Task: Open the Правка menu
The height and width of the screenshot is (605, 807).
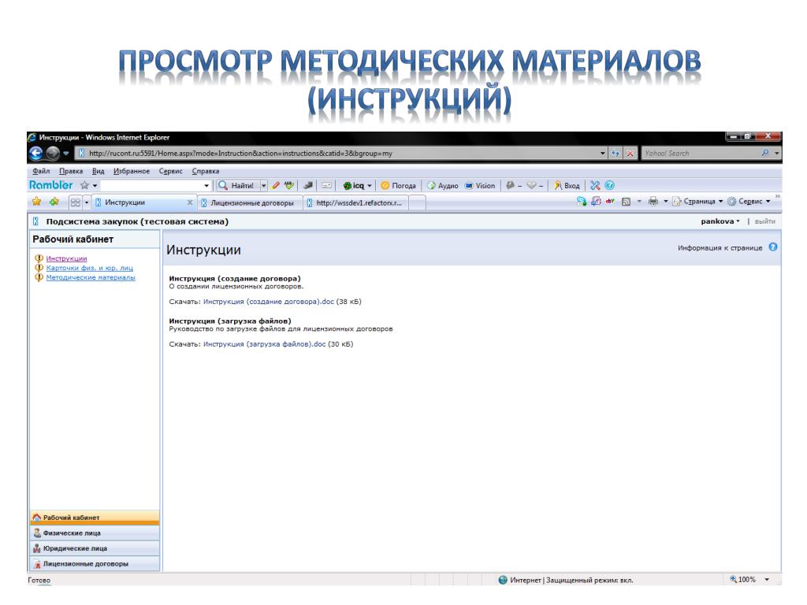Action: 70,171
